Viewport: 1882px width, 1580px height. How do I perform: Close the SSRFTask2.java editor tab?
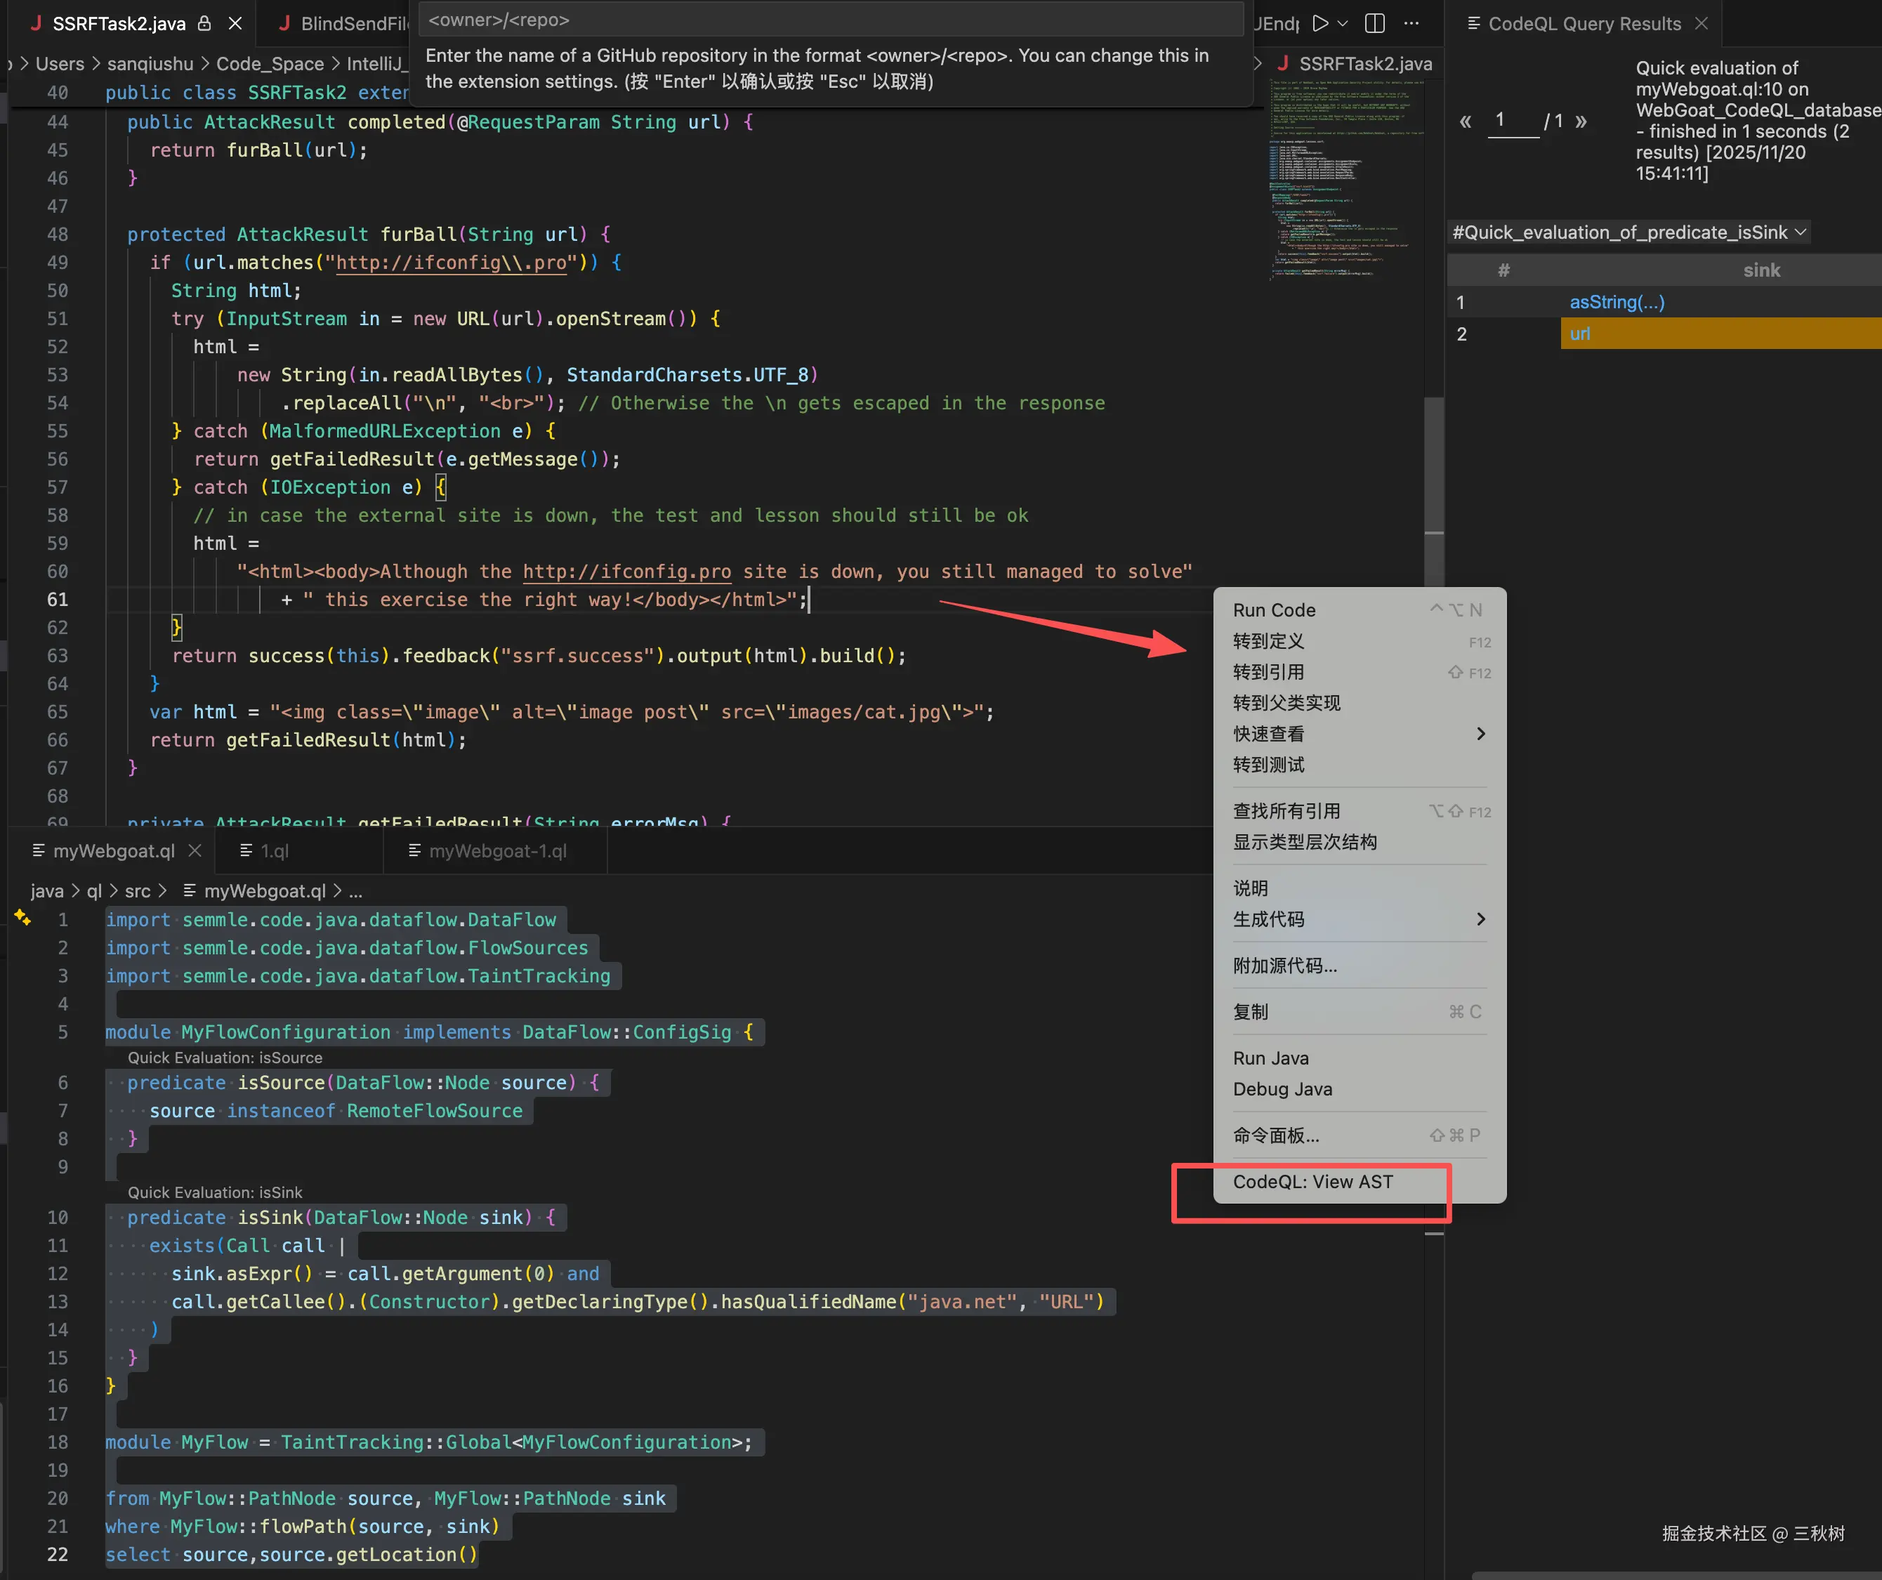click(x=235, y=23)
